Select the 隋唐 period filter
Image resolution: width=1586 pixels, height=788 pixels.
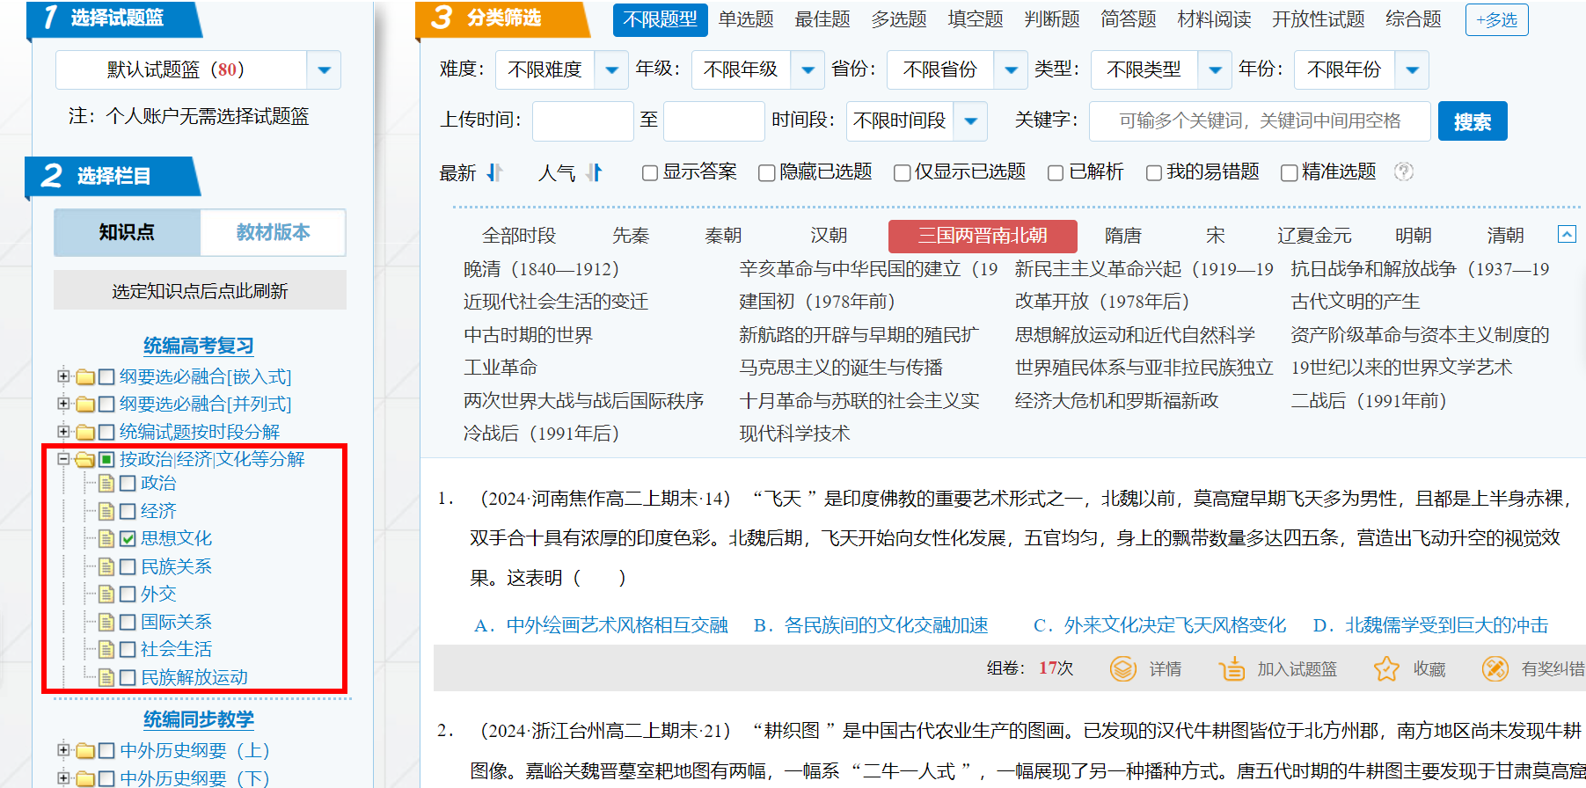tap(1122, 236)
